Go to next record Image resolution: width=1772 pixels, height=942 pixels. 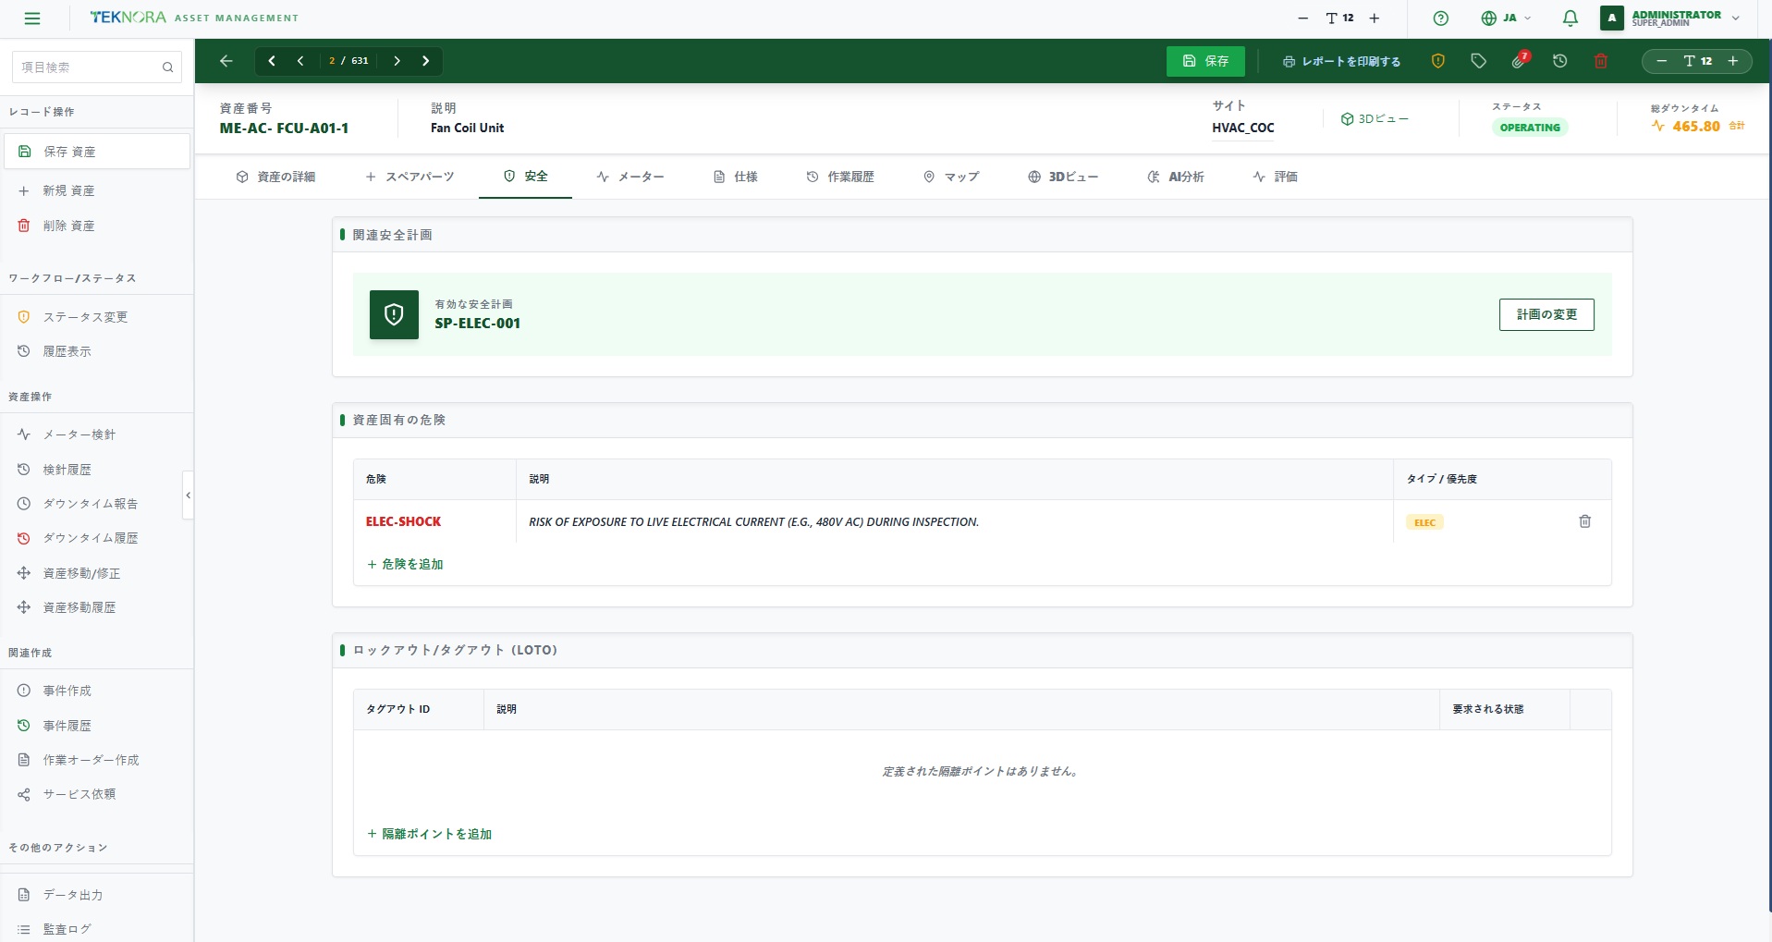click(x=397, y=61)
